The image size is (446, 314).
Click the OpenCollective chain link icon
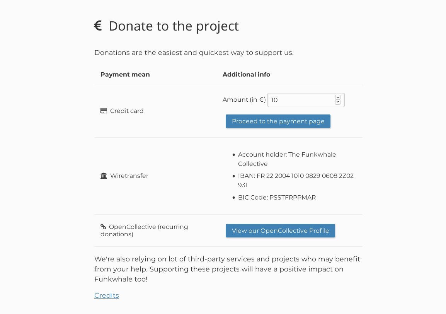[103, 227]
